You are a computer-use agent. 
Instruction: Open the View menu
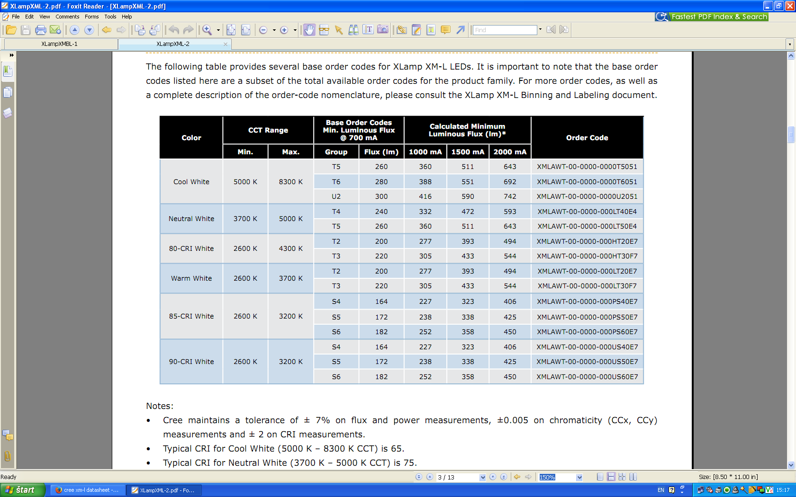pos(45,17)
